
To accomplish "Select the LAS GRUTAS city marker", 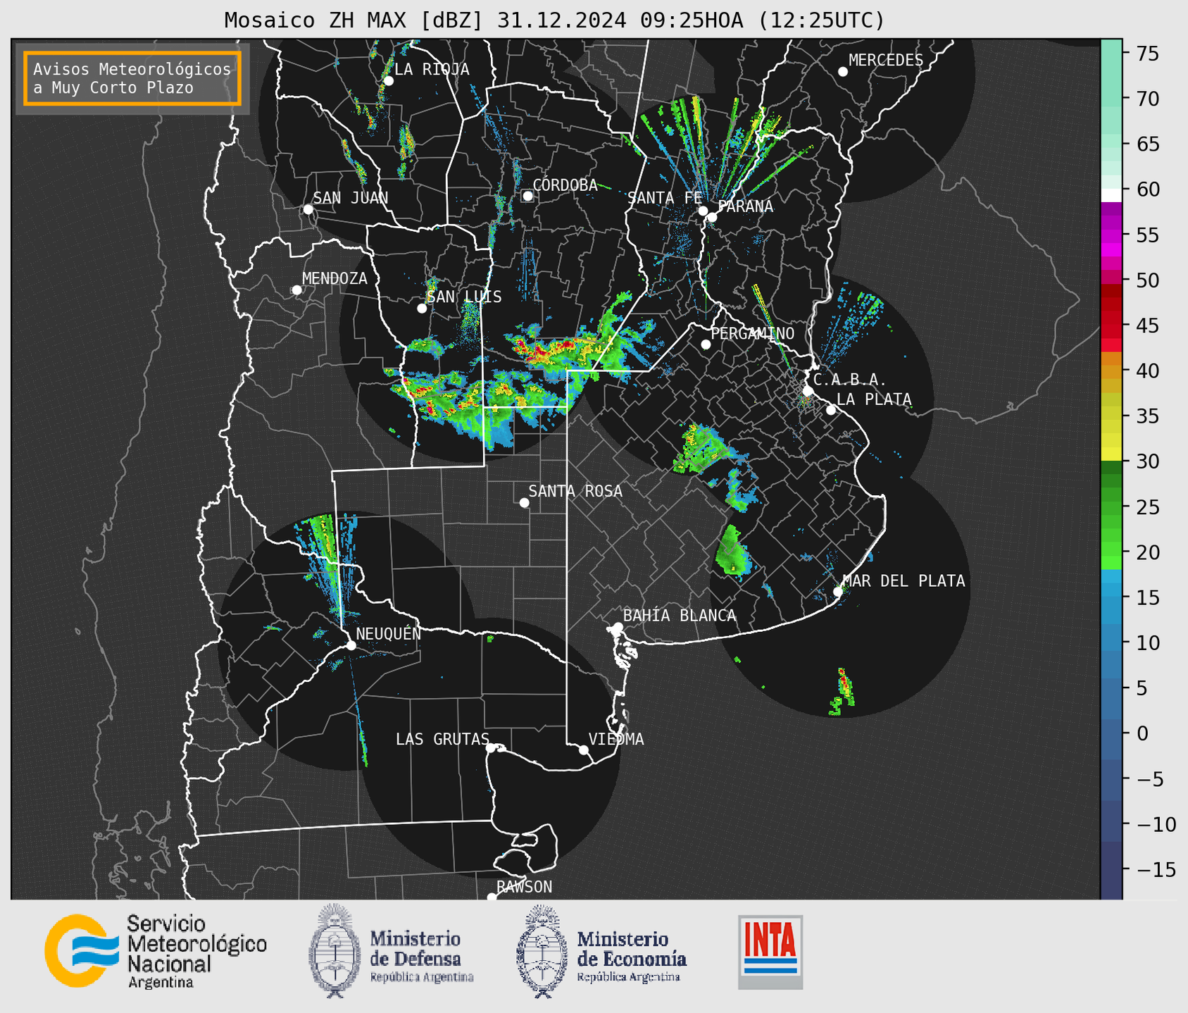I will (x=491, y=748).
